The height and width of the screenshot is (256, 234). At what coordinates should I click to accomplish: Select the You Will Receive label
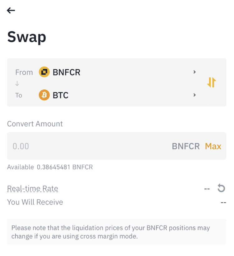(x=35, y=202)
